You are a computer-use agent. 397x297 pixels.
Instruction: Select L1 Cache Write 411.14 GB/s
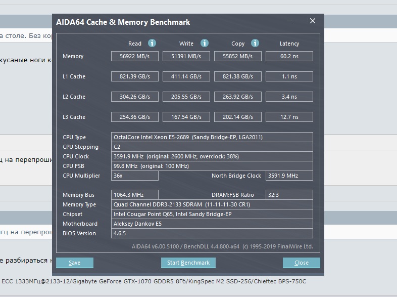[x=186, y=76]
